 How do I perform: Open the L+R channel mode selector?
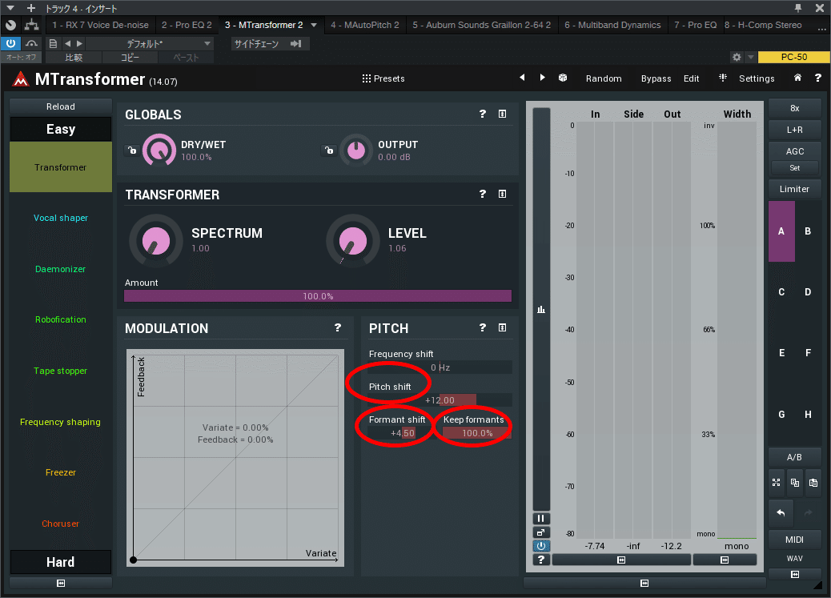click(x=794, y=130)
